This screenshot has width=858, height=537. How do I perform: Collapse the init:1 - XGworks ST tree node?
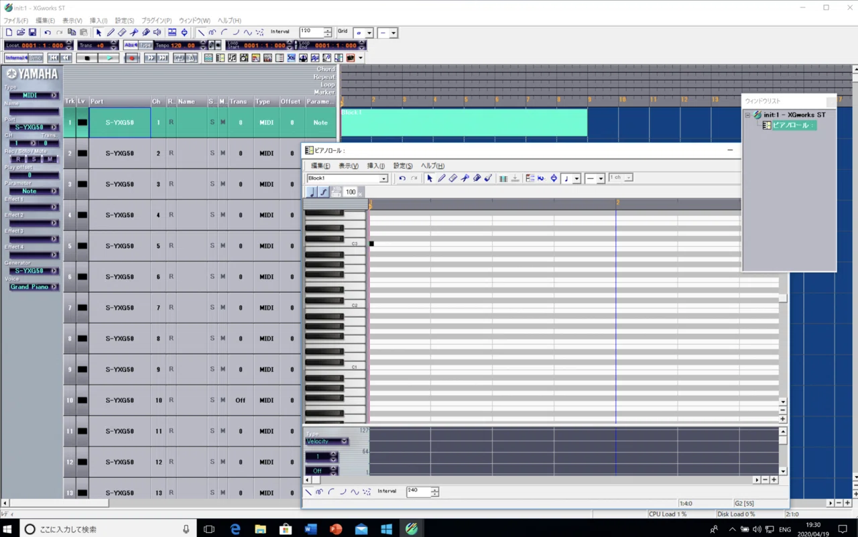748,115
